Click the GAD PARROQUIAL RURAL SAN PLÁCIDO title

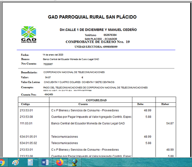point(92,17)
